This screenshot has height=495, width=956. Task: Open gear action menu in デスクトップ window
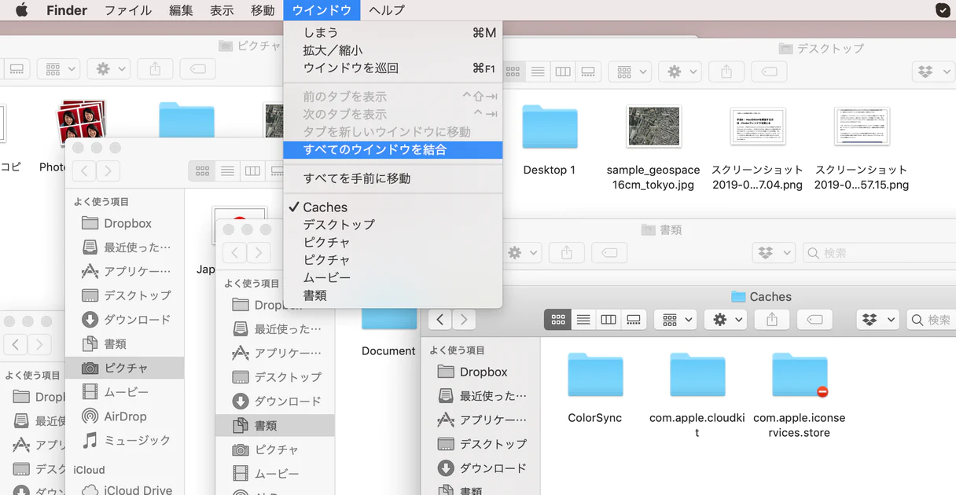pyautogui.click(x=680, y=71)
